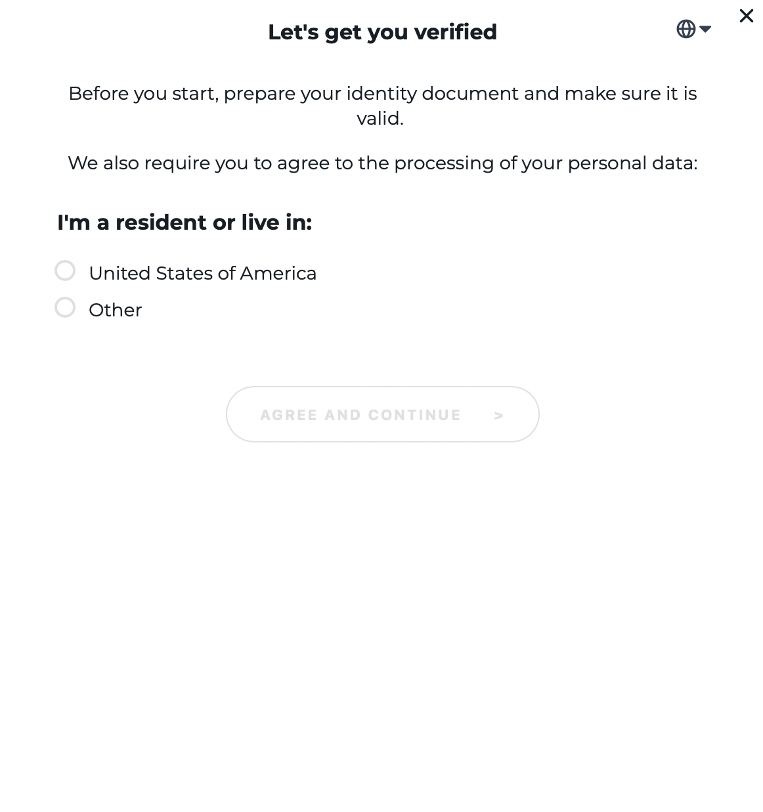Screen dimensions: 763x812
Task: Select the United States of America radio button
Action: (65, 270)
